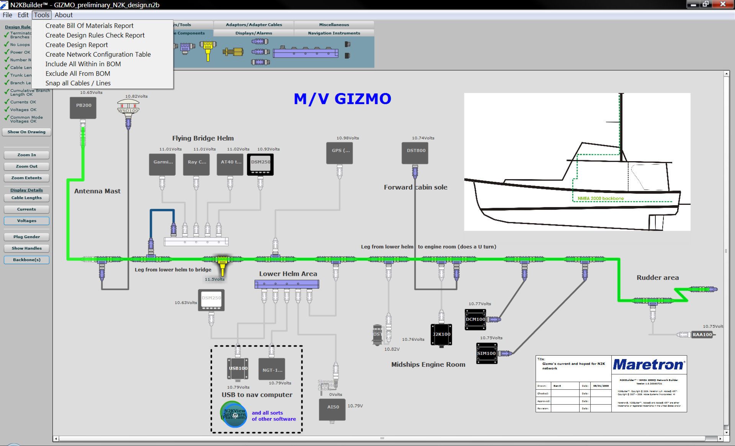Click the Show Handles button
Image resolution: width=735 pixels, height=446 pixels.
click(26, 248)
